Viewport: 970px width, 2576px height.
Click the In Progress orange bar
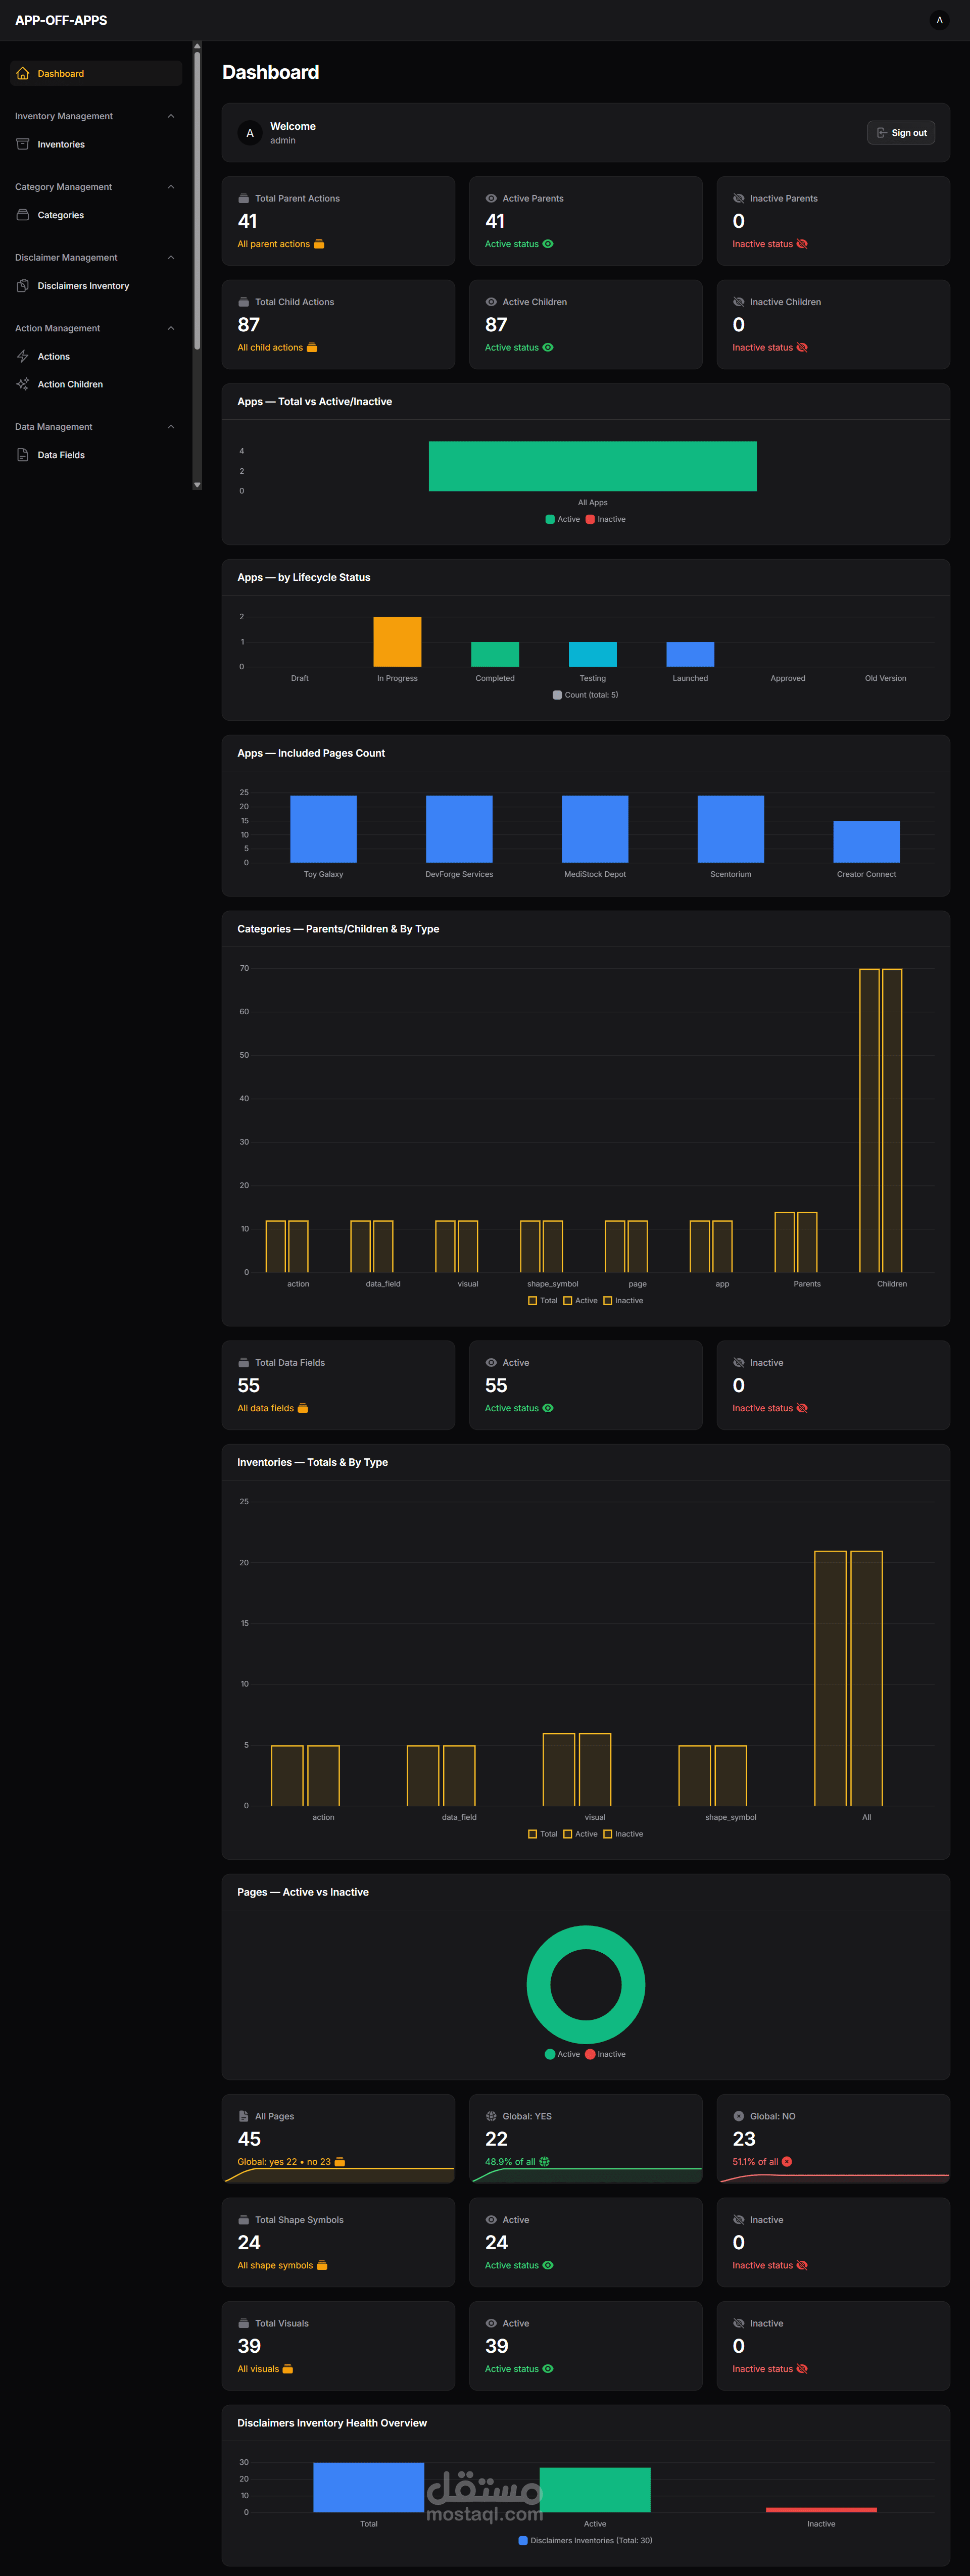click(x=397, y=642)
